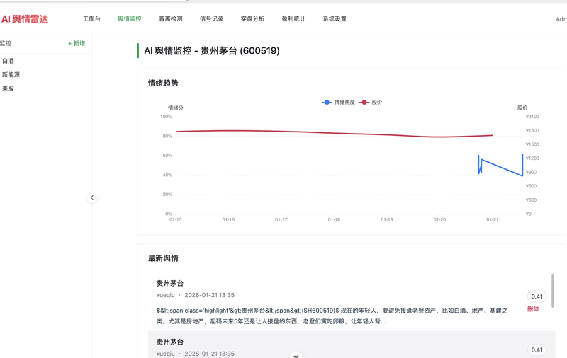Select the 舆情监控 tab
Screen dimensions: 567x358
[130, 19]
